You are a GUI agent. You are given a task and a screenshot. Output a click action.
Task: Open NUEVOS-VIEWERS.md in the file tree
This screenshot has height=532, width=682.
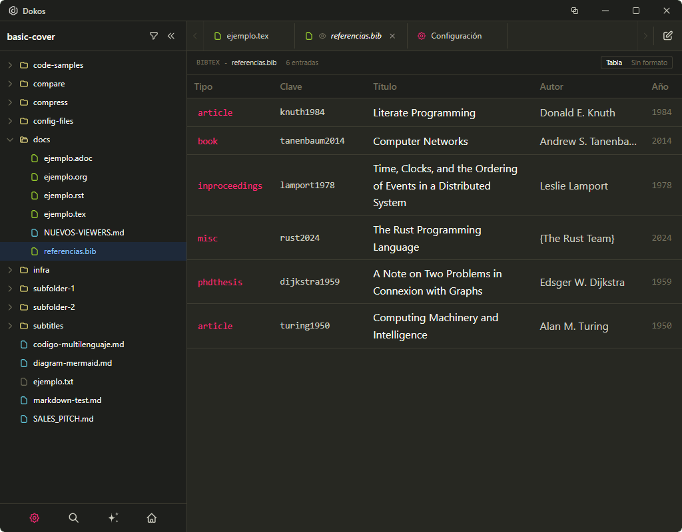click(x=83, y=233)
